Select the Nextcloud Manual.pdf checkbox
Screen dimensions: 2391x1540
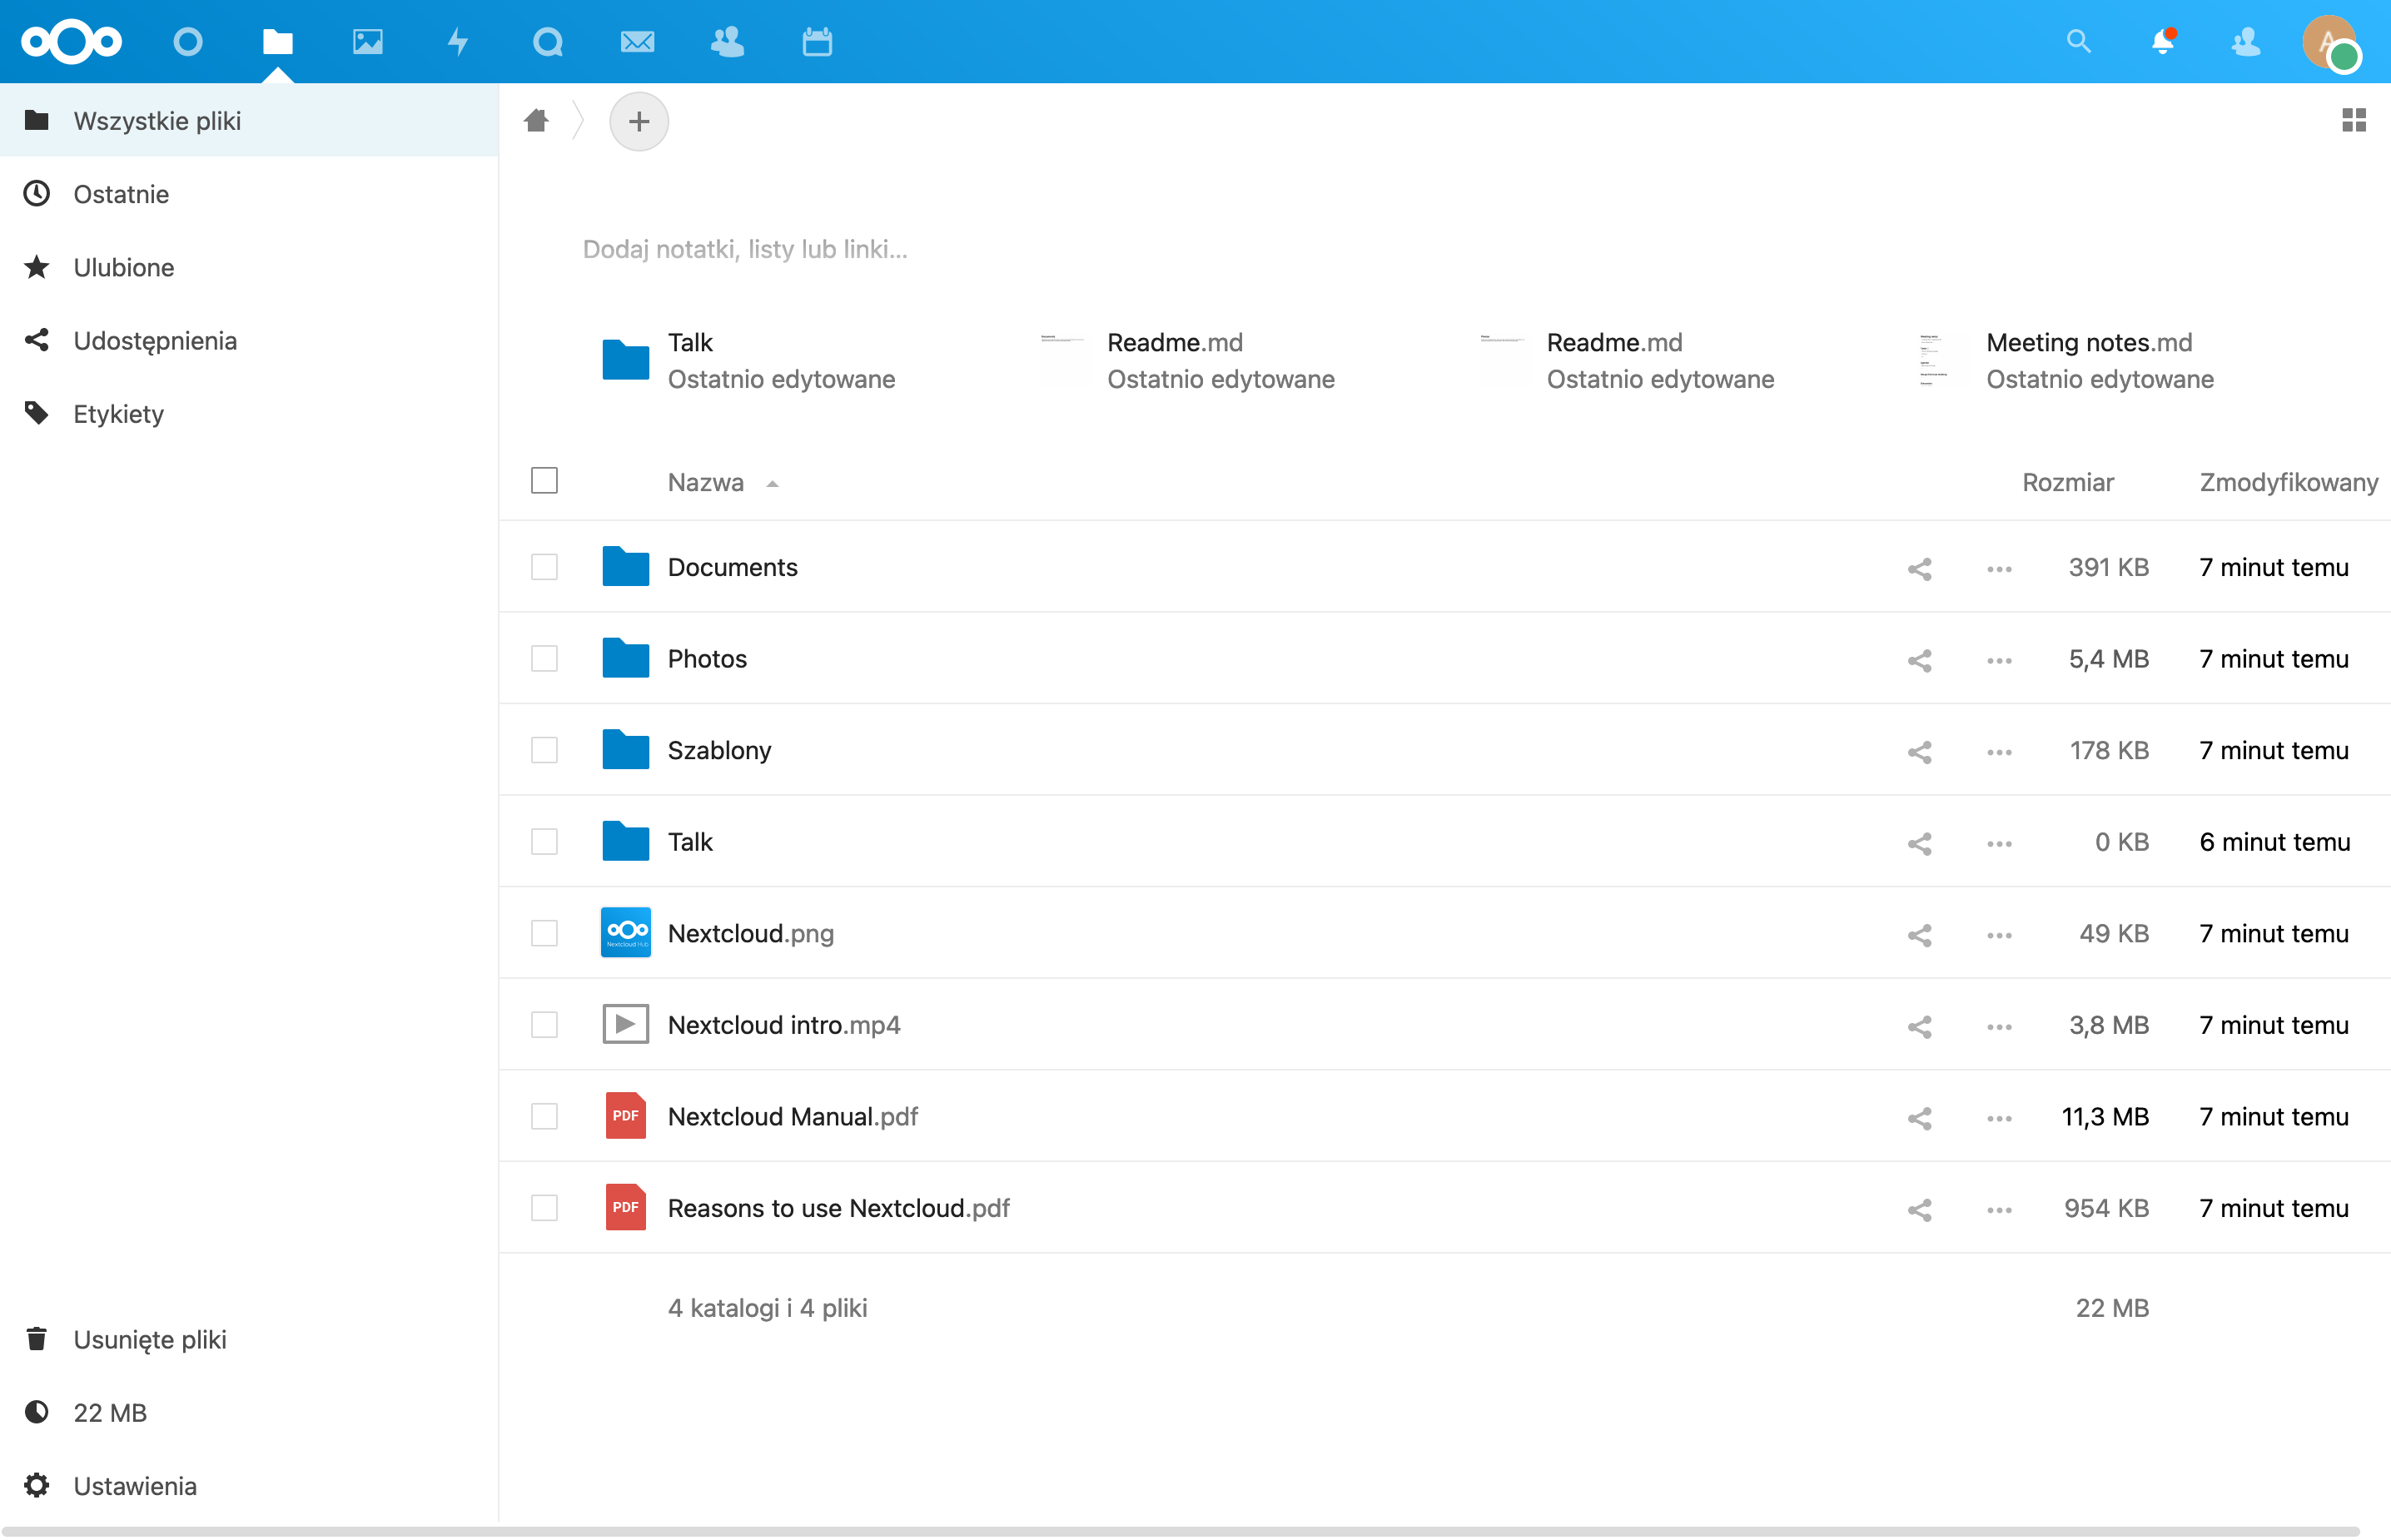coord(544,1116)
